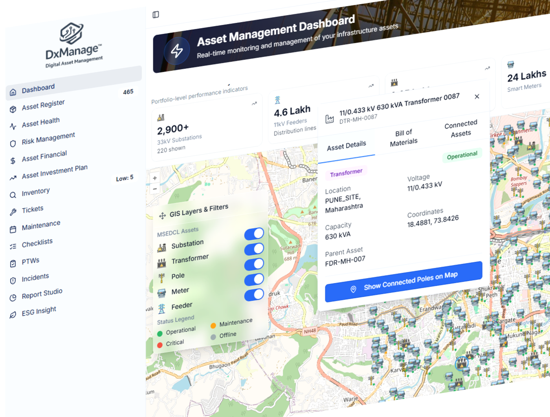Viewport: 550px width, 417px height.
Task: Click the Maintenance calendar icon
Action: coord(13,229)
